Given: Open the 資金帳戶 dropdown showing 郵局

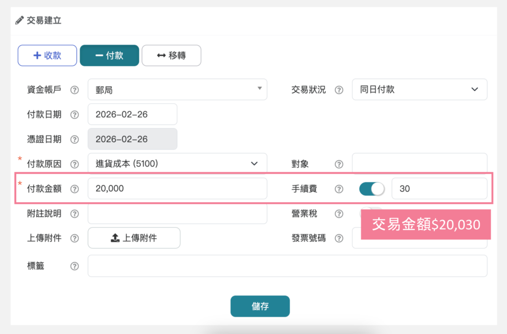Looking at the screenshot, I should point(177,90).
